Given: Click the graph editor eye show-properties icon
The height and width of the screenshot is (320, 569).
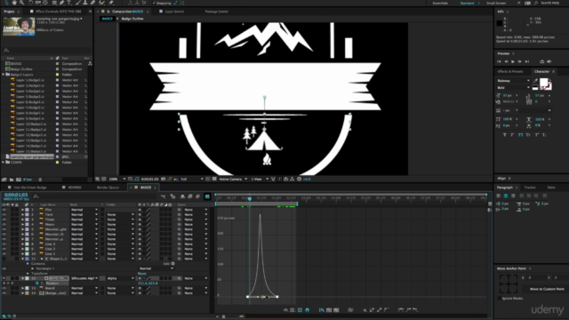Looking at the screenshot, I should click(285, 310).
